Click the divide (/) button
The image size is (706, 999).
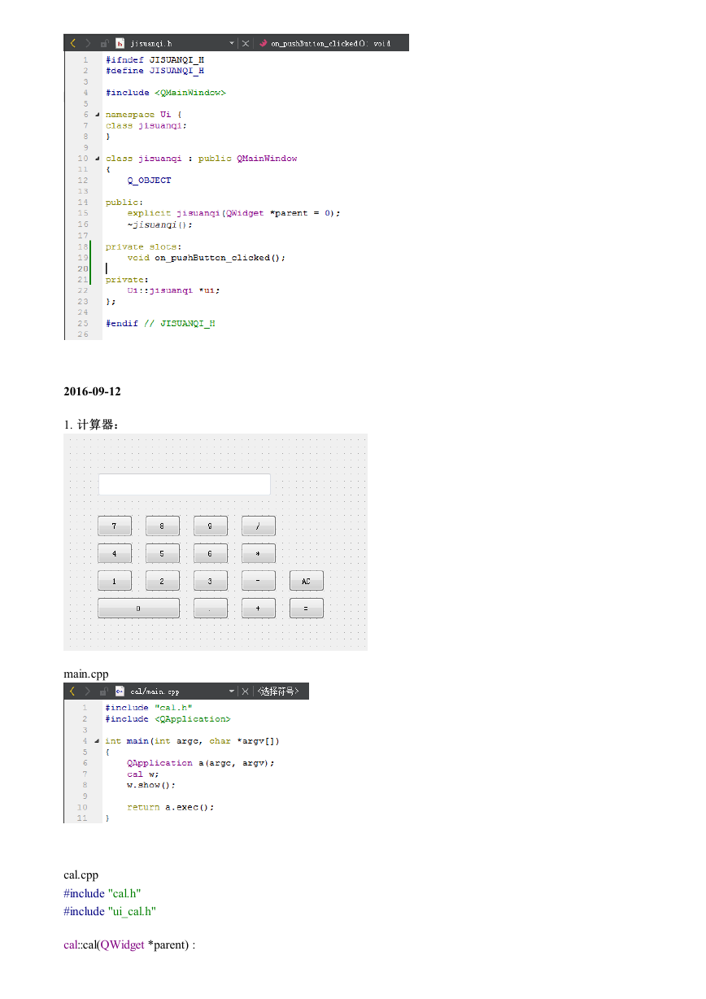(x=259, y=526)
